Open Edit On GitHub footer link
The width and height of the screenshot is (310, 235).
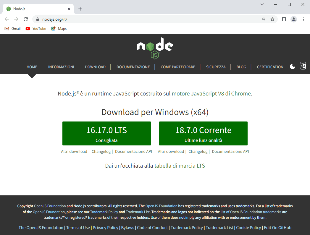tap(277, 228)
